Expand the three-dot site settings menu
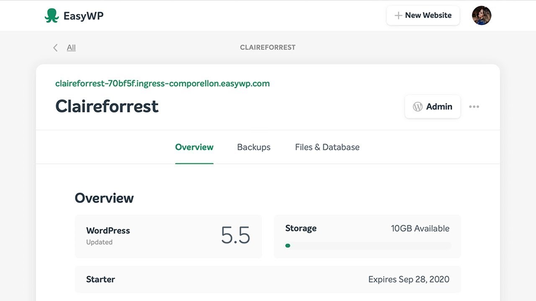This screenshot has width=536, height=301. click(474, 107)
